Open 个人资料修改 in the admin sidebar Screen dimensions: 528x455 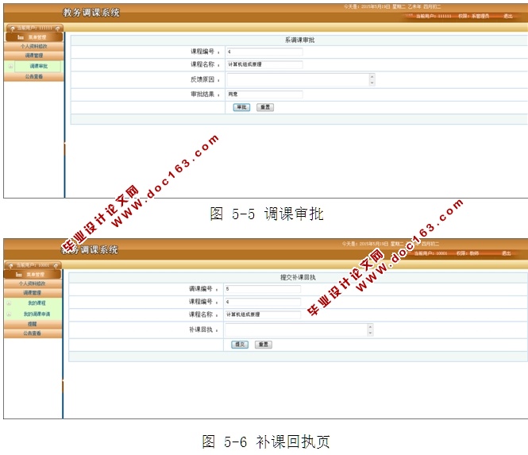33,46
